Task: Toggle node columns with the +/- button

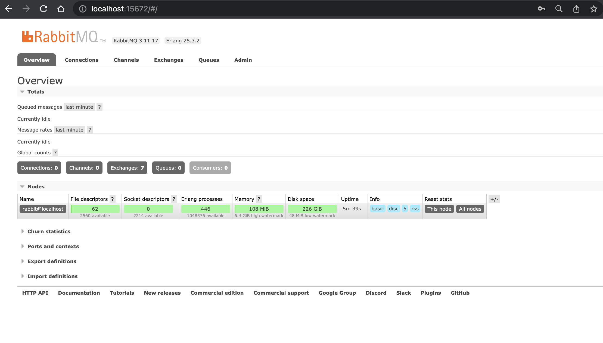Action: [x=494, y=199]
